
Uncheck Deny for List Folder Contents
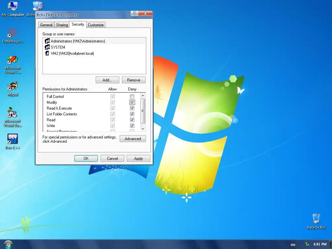tap(132, 114)
